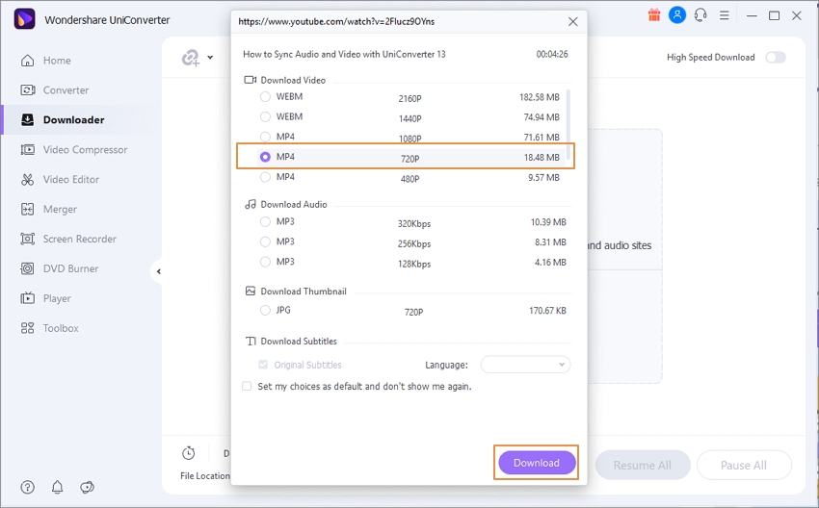Collapse the sidebar with the arrow handle
This screenshot has width=819, height=508.
tap(158, 272)
